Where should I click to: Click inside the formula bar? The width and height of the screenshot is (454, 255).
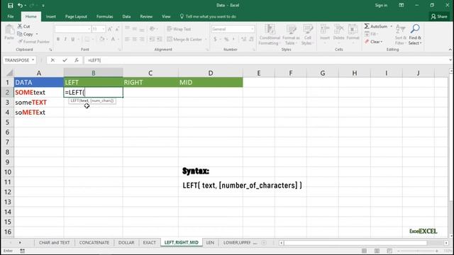[267, 60]
